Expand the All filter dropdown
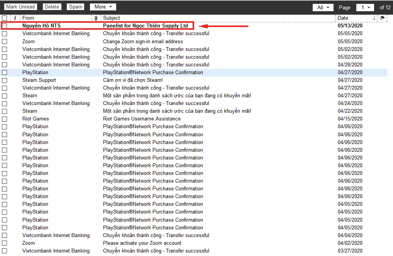Image resolution: width=393 pixels, height=256 pixels. click(323, 7)
